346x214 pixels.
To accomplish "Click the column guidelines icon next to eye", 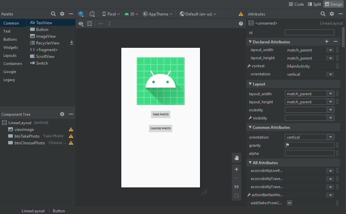I will (x=90, y=24).
